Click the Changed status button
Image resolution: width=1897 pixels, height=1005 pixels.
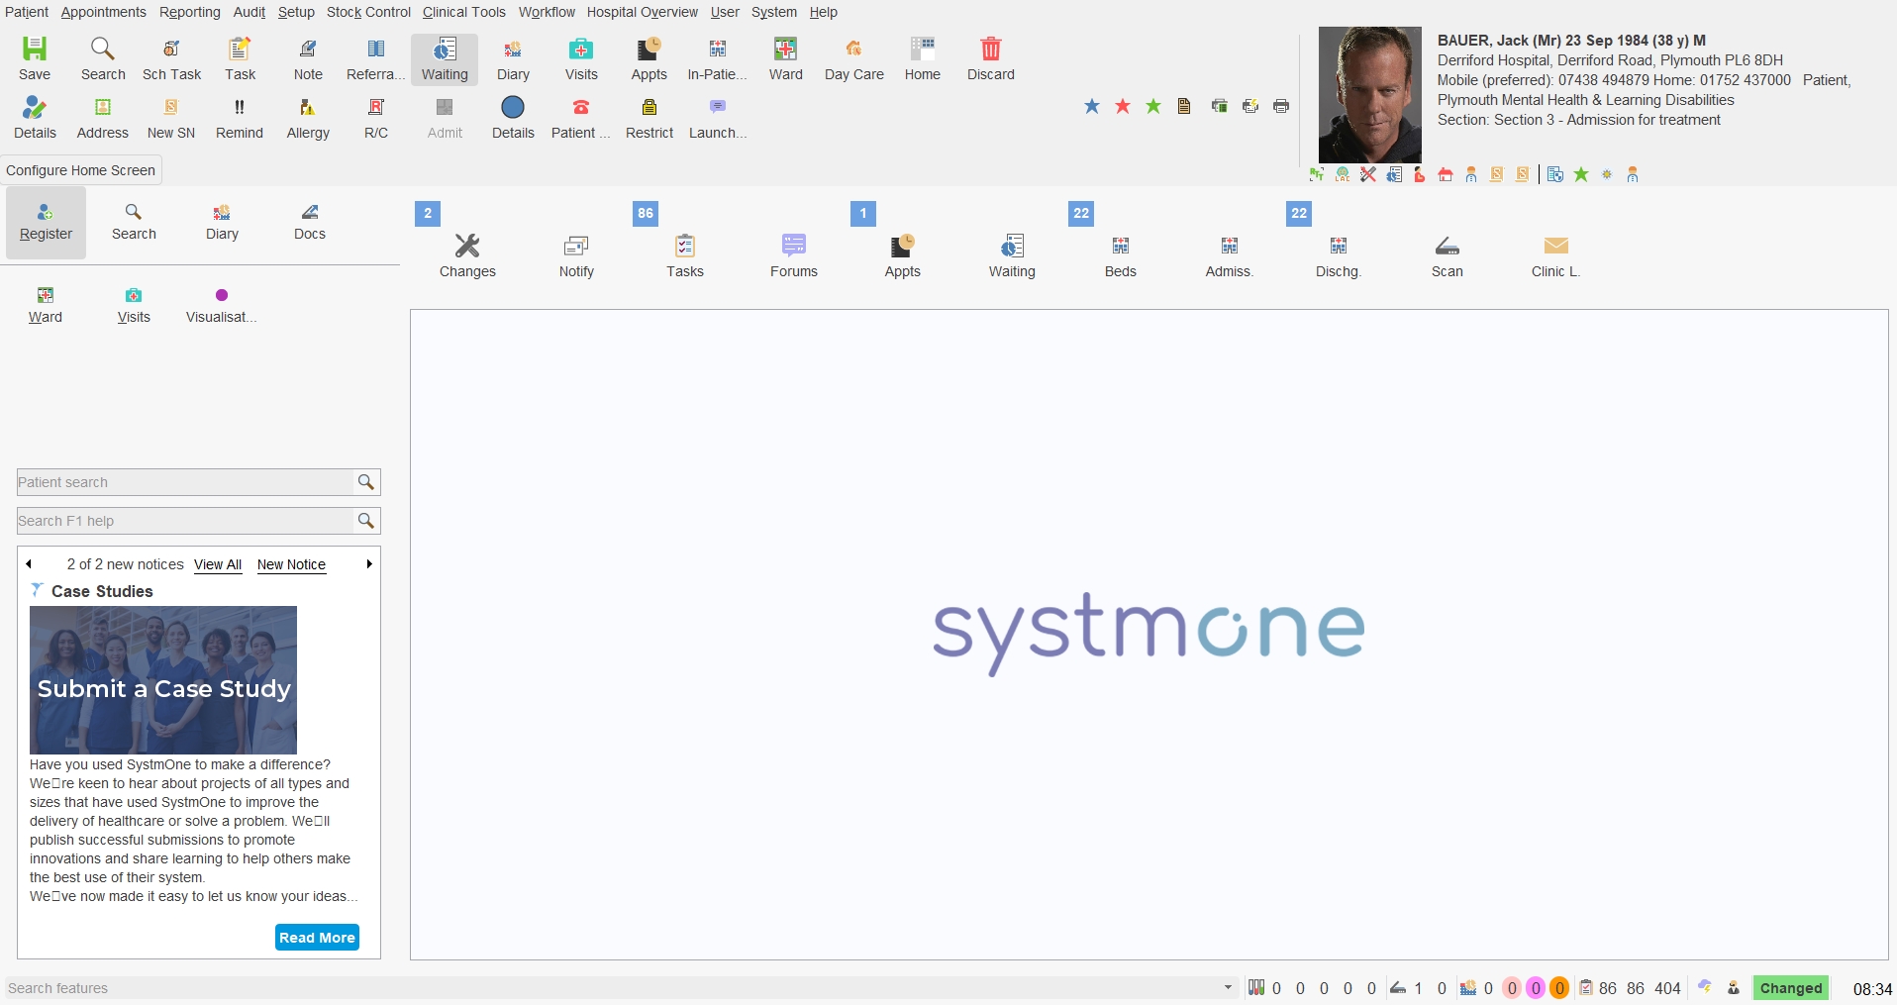(x=1791, y=988)
